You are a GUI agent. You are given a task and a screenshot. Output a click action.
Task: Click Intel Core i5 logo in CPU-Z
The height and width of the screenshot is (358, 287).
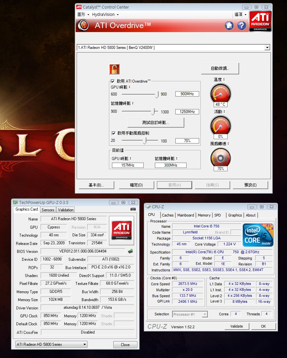(x=258, y=235)
